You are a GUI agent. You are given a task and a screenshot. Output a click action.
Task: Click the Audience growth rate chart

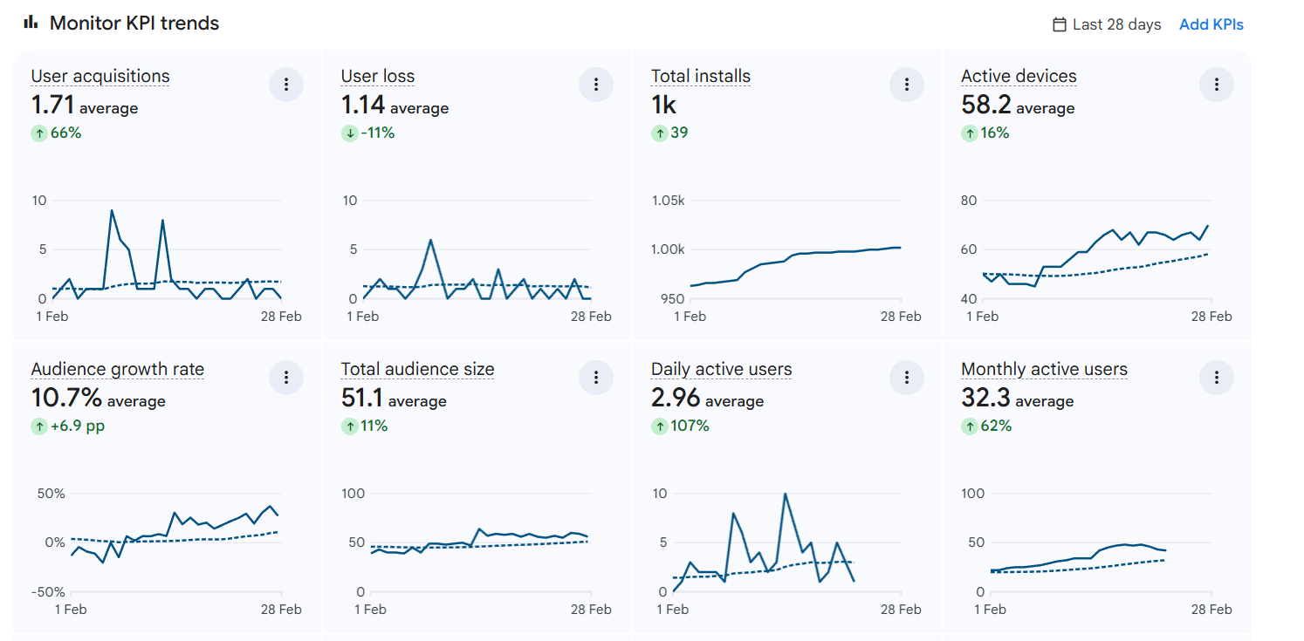[175, 536]
